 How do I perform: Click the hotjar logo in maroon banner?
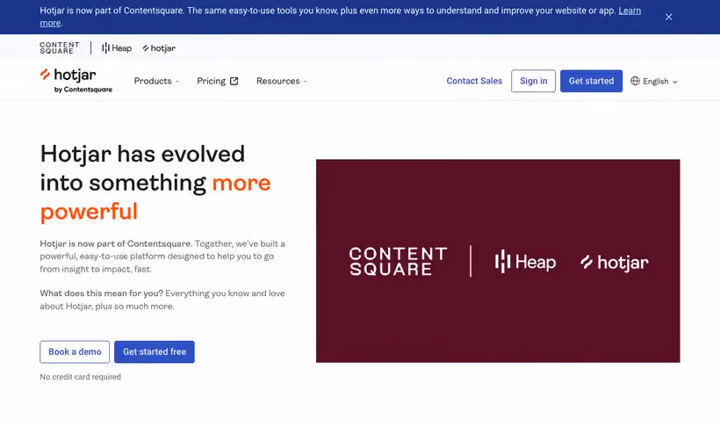(x=615, y=262)
